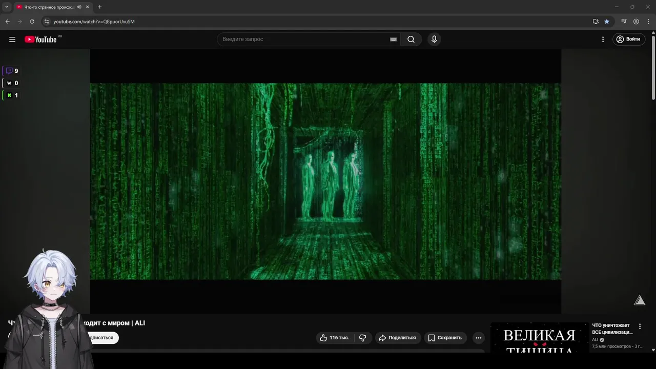Open a new browser tab

pyautogui.click(x=99, y=7)
